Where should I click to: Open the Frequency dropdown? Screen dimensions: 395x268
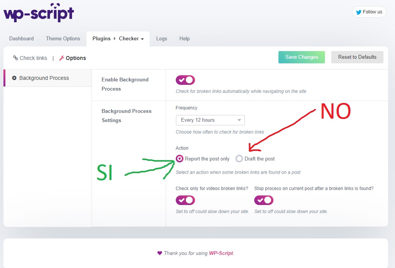point(210,120)
